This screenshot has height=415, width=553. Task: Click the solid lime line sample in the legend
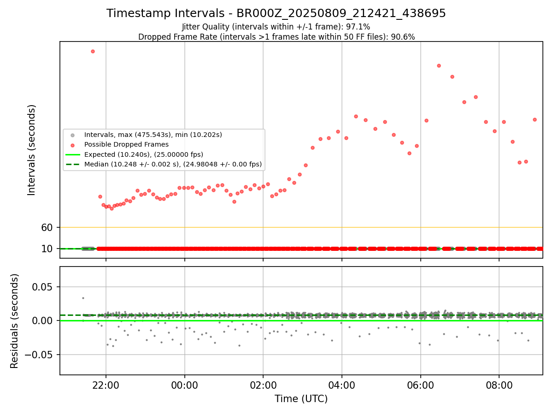[72, 154]
